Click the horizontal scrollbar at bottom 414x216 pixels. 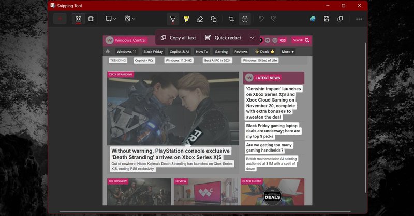click(x=205, y=211)
